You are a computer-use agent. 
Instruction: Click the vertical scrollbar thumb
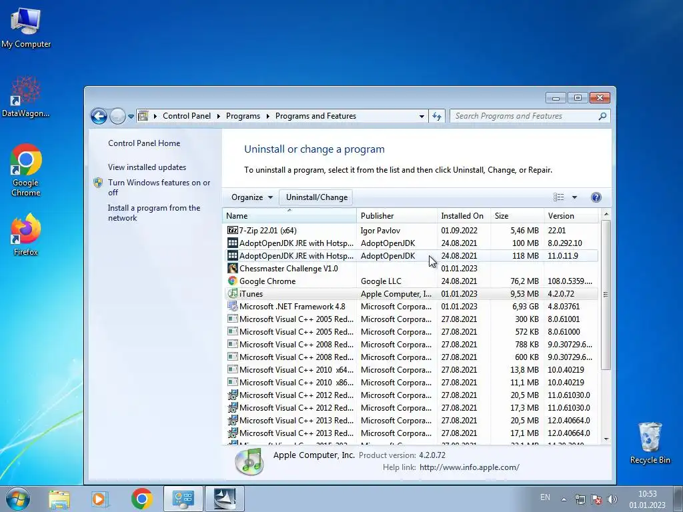click(x=606, y=295)
